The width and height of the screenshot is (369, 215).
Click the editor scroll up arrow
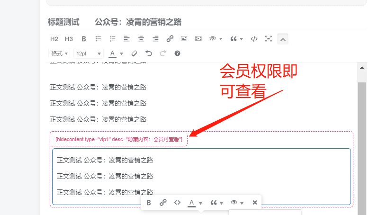(362, 68)
